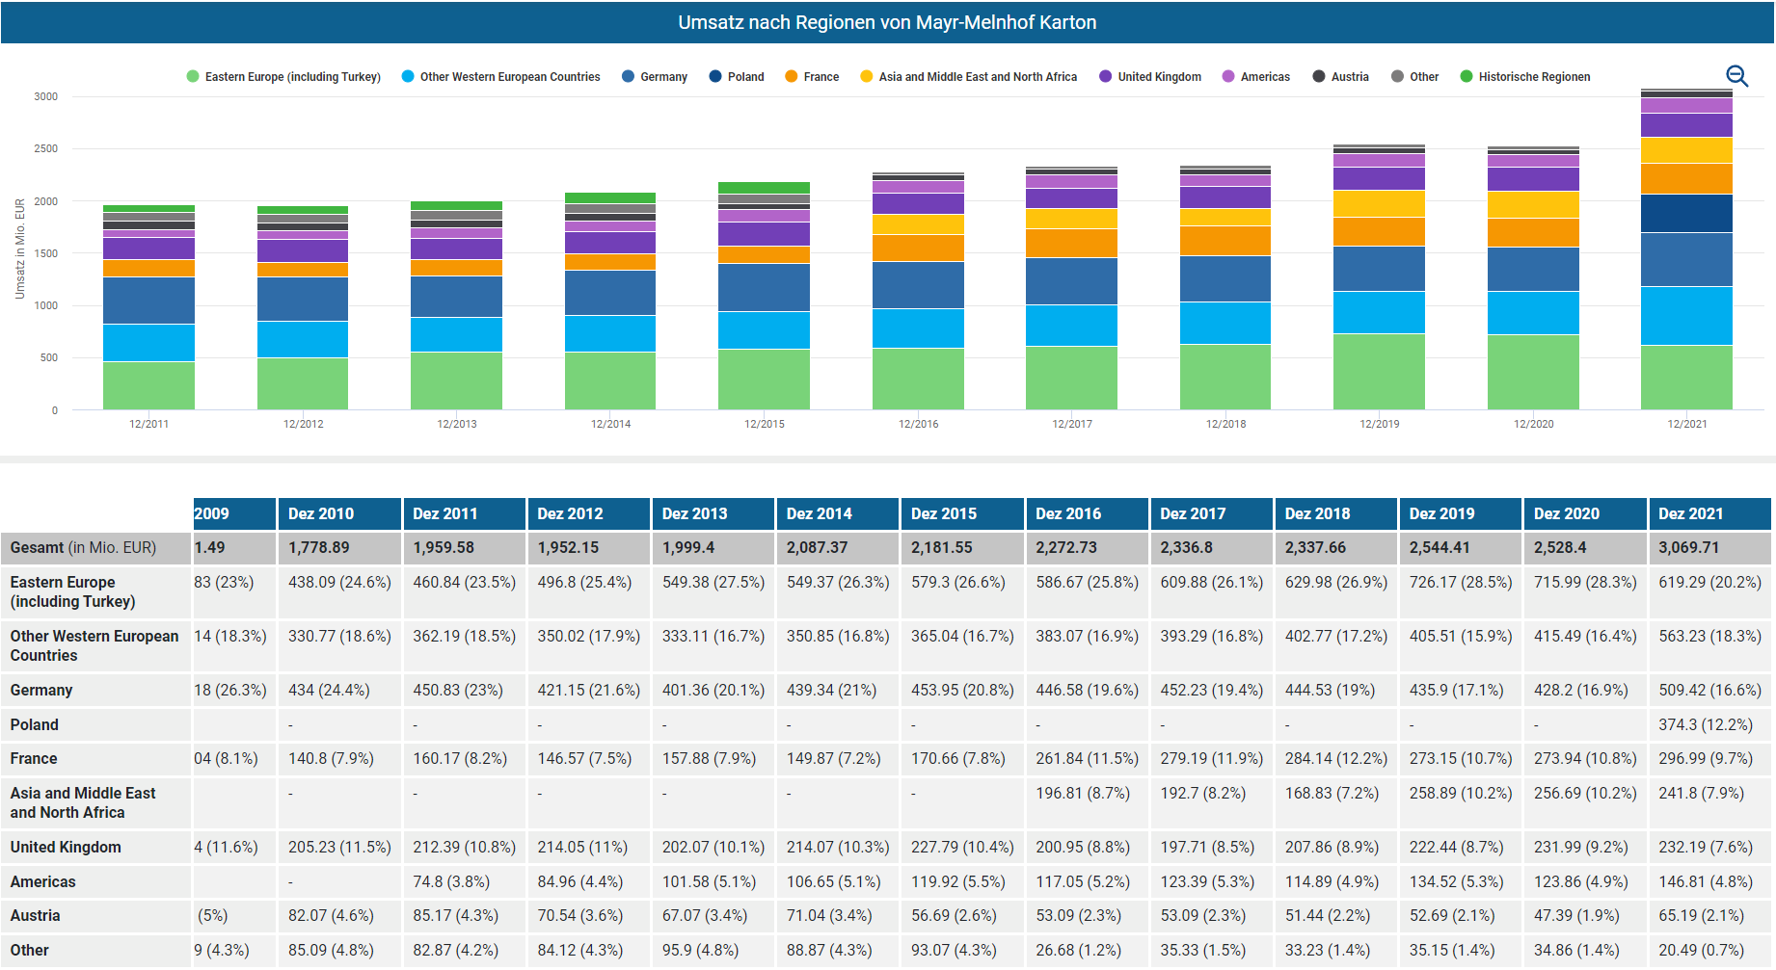Click the chart title Umsatz nach Regionen
1776x970 pixels.
click(887, 22)
